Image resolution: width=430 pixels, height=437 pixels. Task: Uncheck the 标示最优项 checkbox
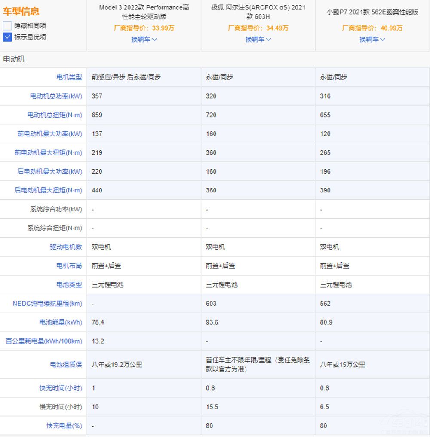tap(7, 37)
